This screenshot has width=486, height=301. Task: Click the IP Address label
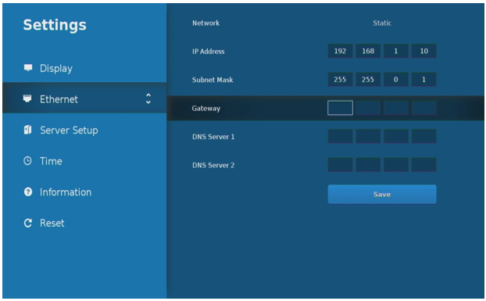209,52
